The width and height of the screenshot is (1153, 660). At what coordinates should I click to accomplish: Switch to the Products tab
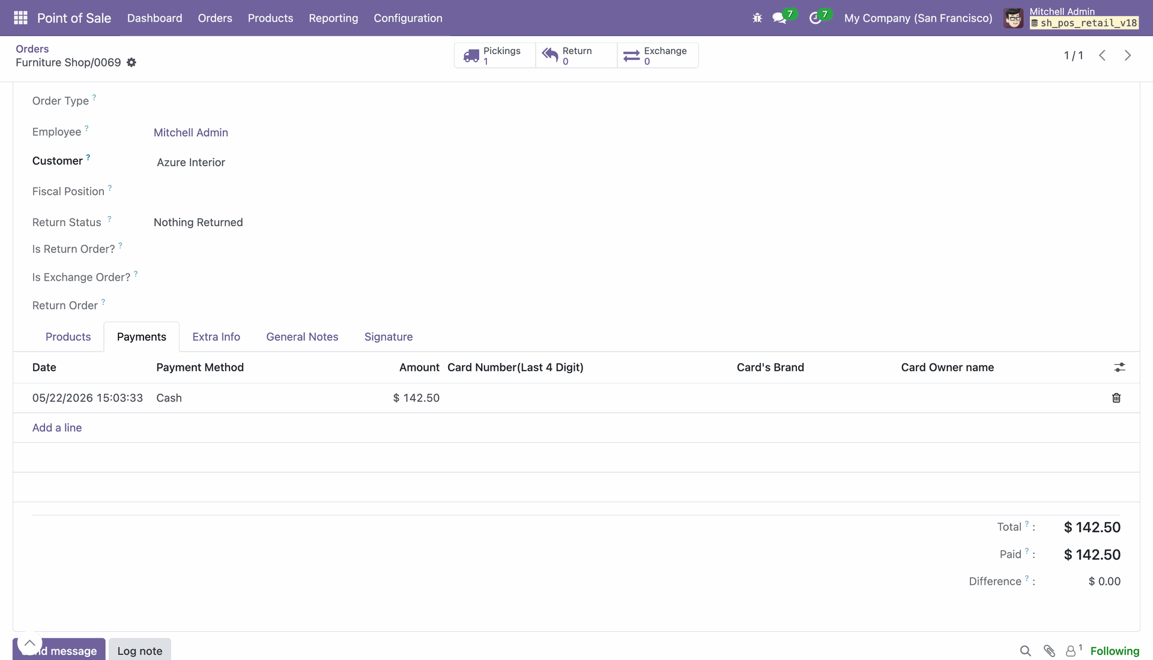click(68, 337)
